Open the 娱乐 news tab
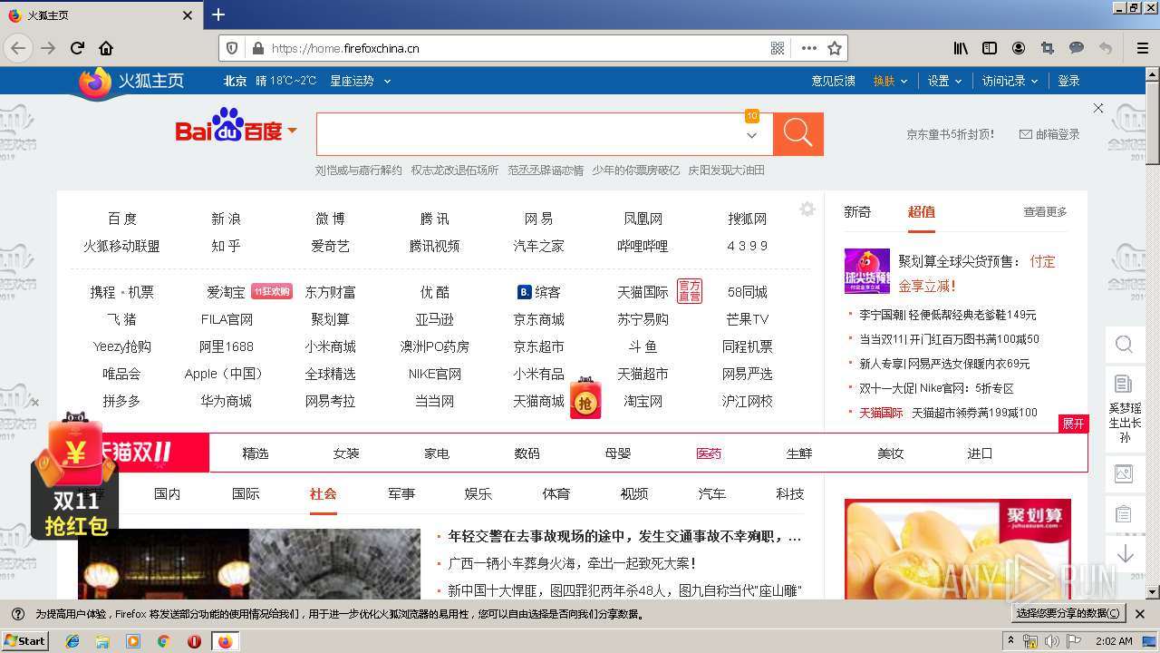1160x653 pixels. pyautogui.click(x=478, y=493)
